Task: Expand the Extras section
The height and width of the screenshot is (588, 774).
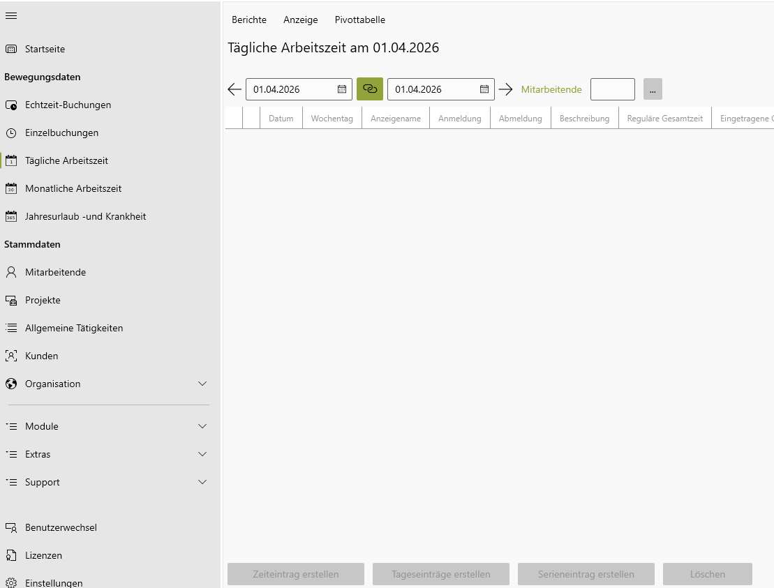Action: point(202,454)
